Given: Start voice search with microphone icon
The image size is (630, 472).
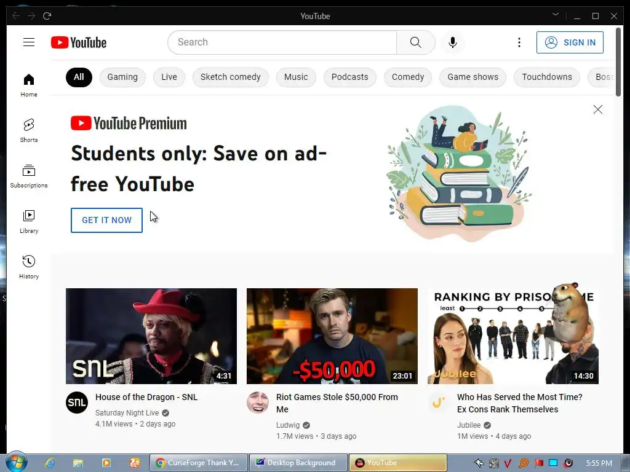Looking at the screenshot, I should click(452, 42).
